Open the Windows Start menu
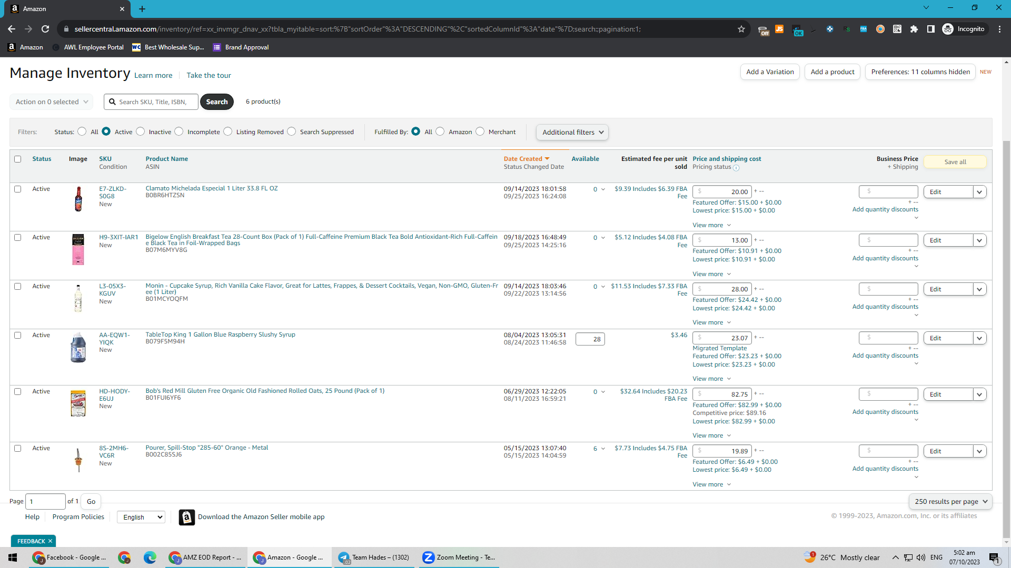 (13, 557)
